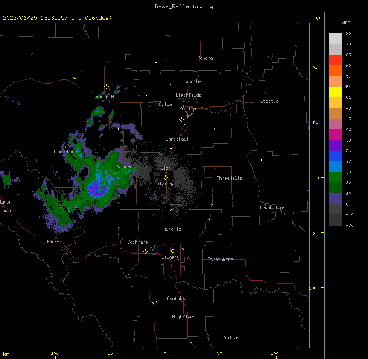The width and height of the screenshot is (368, 359).
Task: Click the yellow v marker northeast of Calgary
Action: (x=183, y=249)
